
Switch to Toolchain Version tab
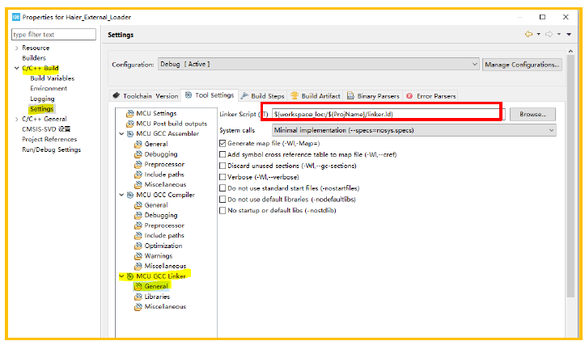[146, 96]
